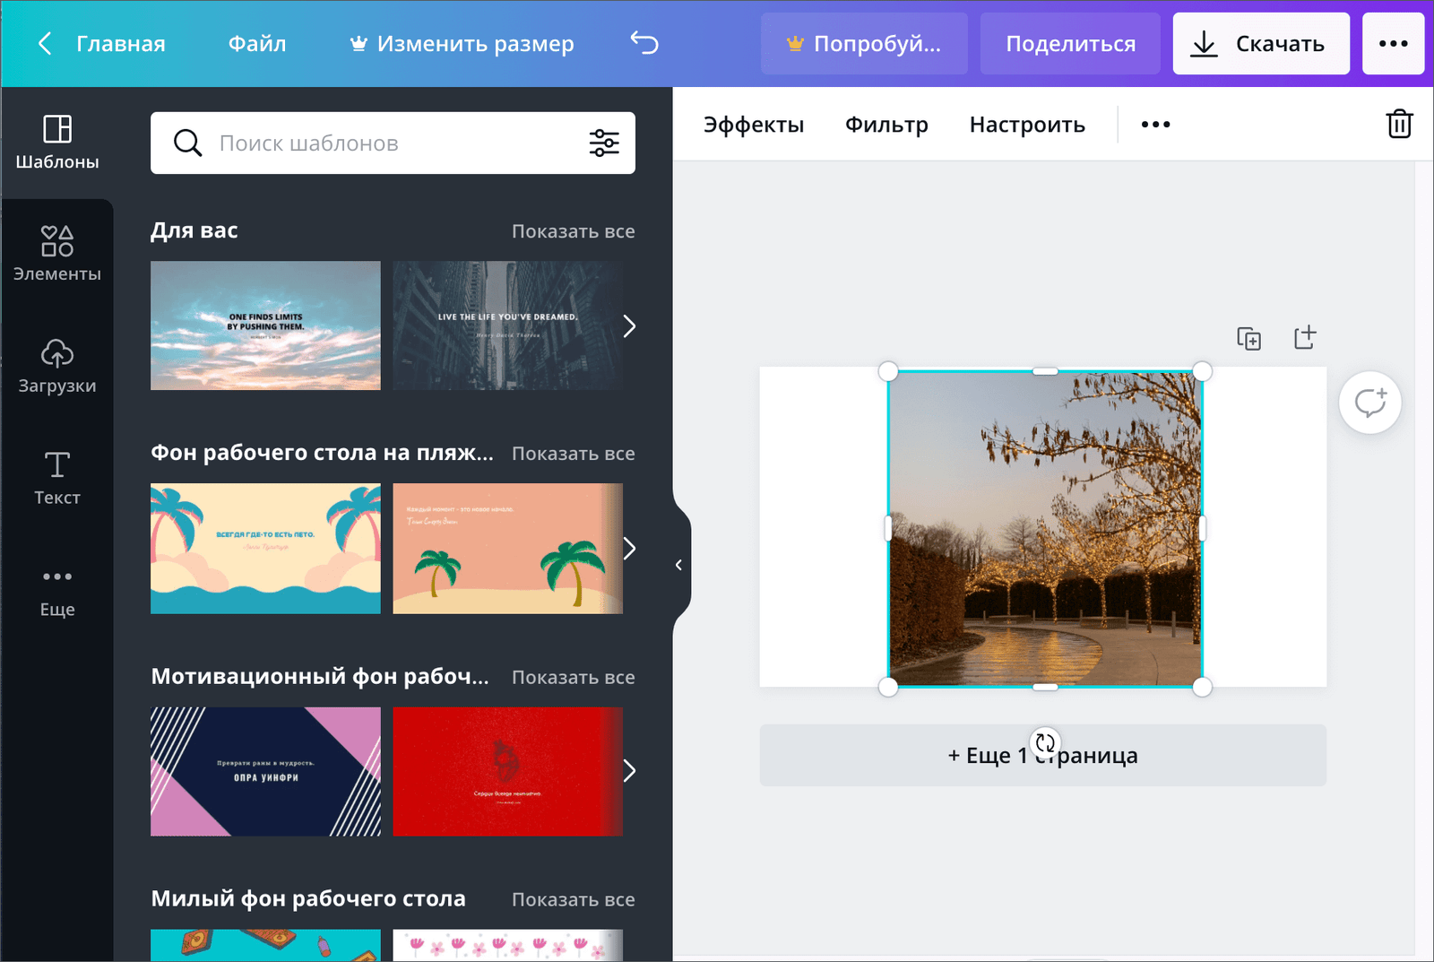Open the Эффекты options
Image resolution: width=1434 pixels, height=962 pixels.
pyautogui.click(x=753, y=125)
